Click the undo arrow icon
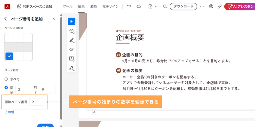 tap(129, 6)
